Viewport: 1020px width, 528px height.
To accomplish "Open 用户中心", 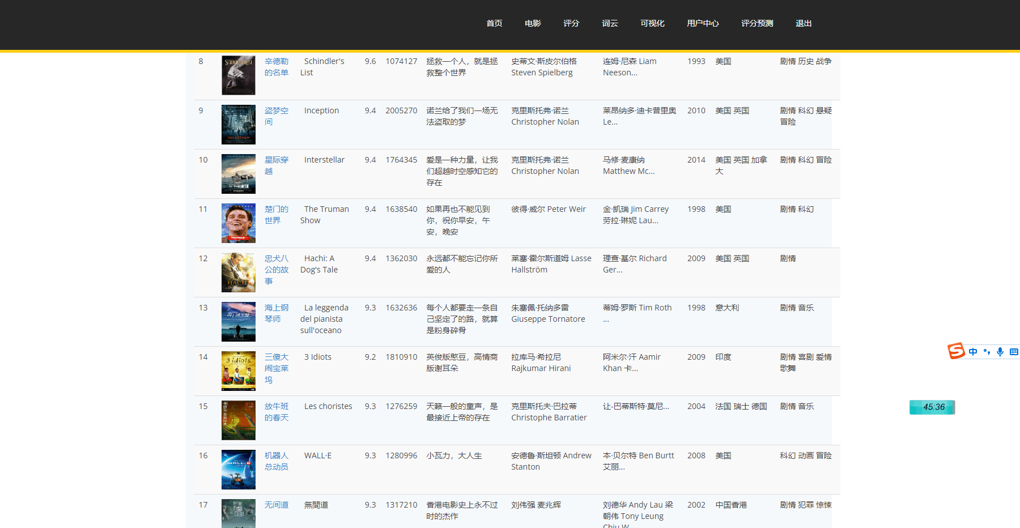I will [x=703, y=23].
